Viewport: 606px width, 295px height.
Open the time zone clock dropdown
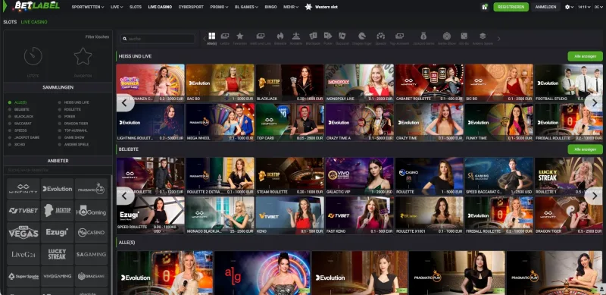[x=583, y=7]
